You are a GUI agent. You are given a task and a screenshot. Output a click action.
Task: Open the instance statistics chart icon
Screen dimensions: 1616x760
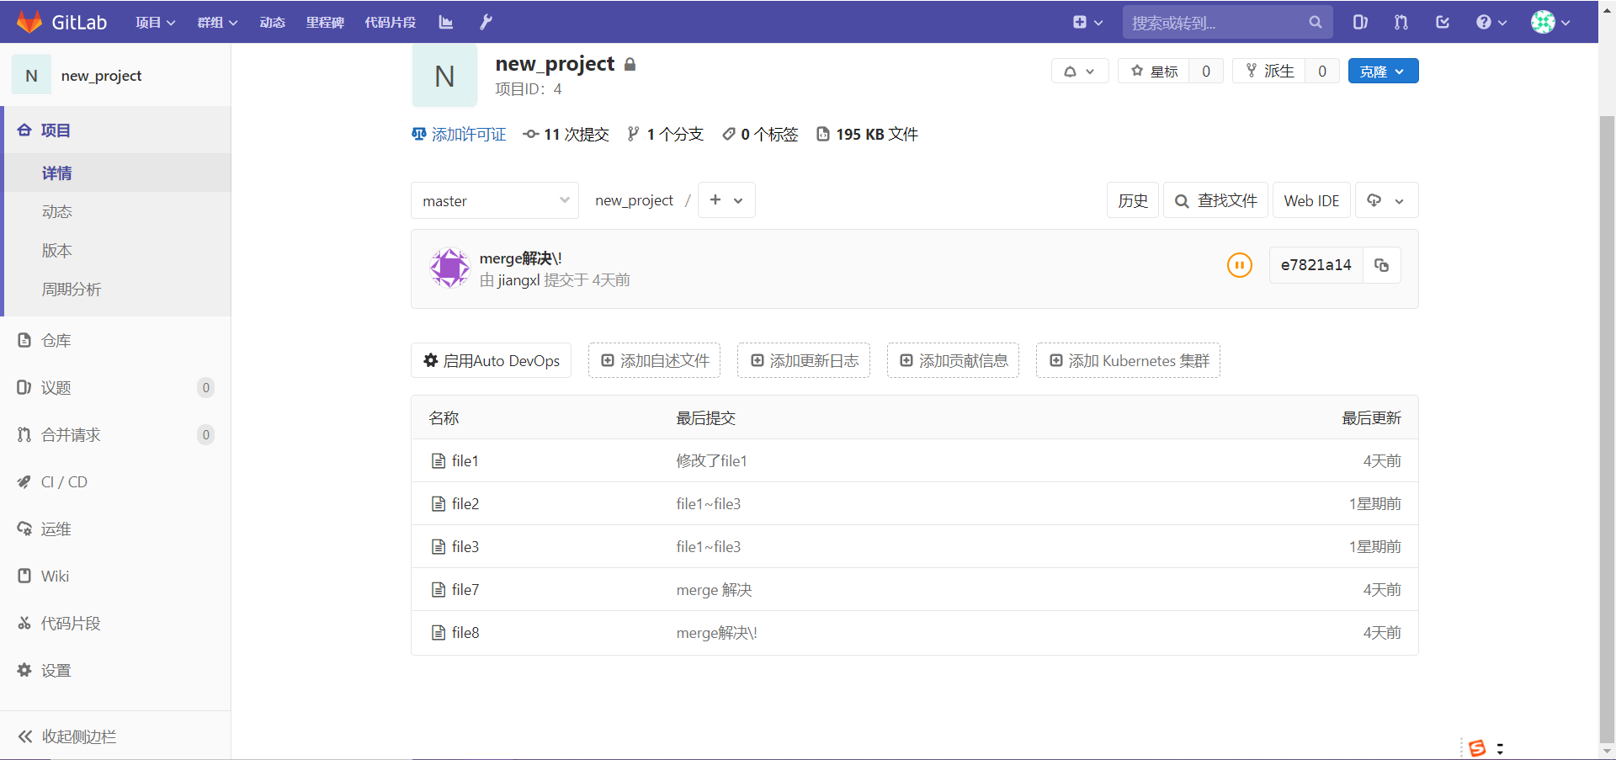pyautogui.click(x=446, y=23)
